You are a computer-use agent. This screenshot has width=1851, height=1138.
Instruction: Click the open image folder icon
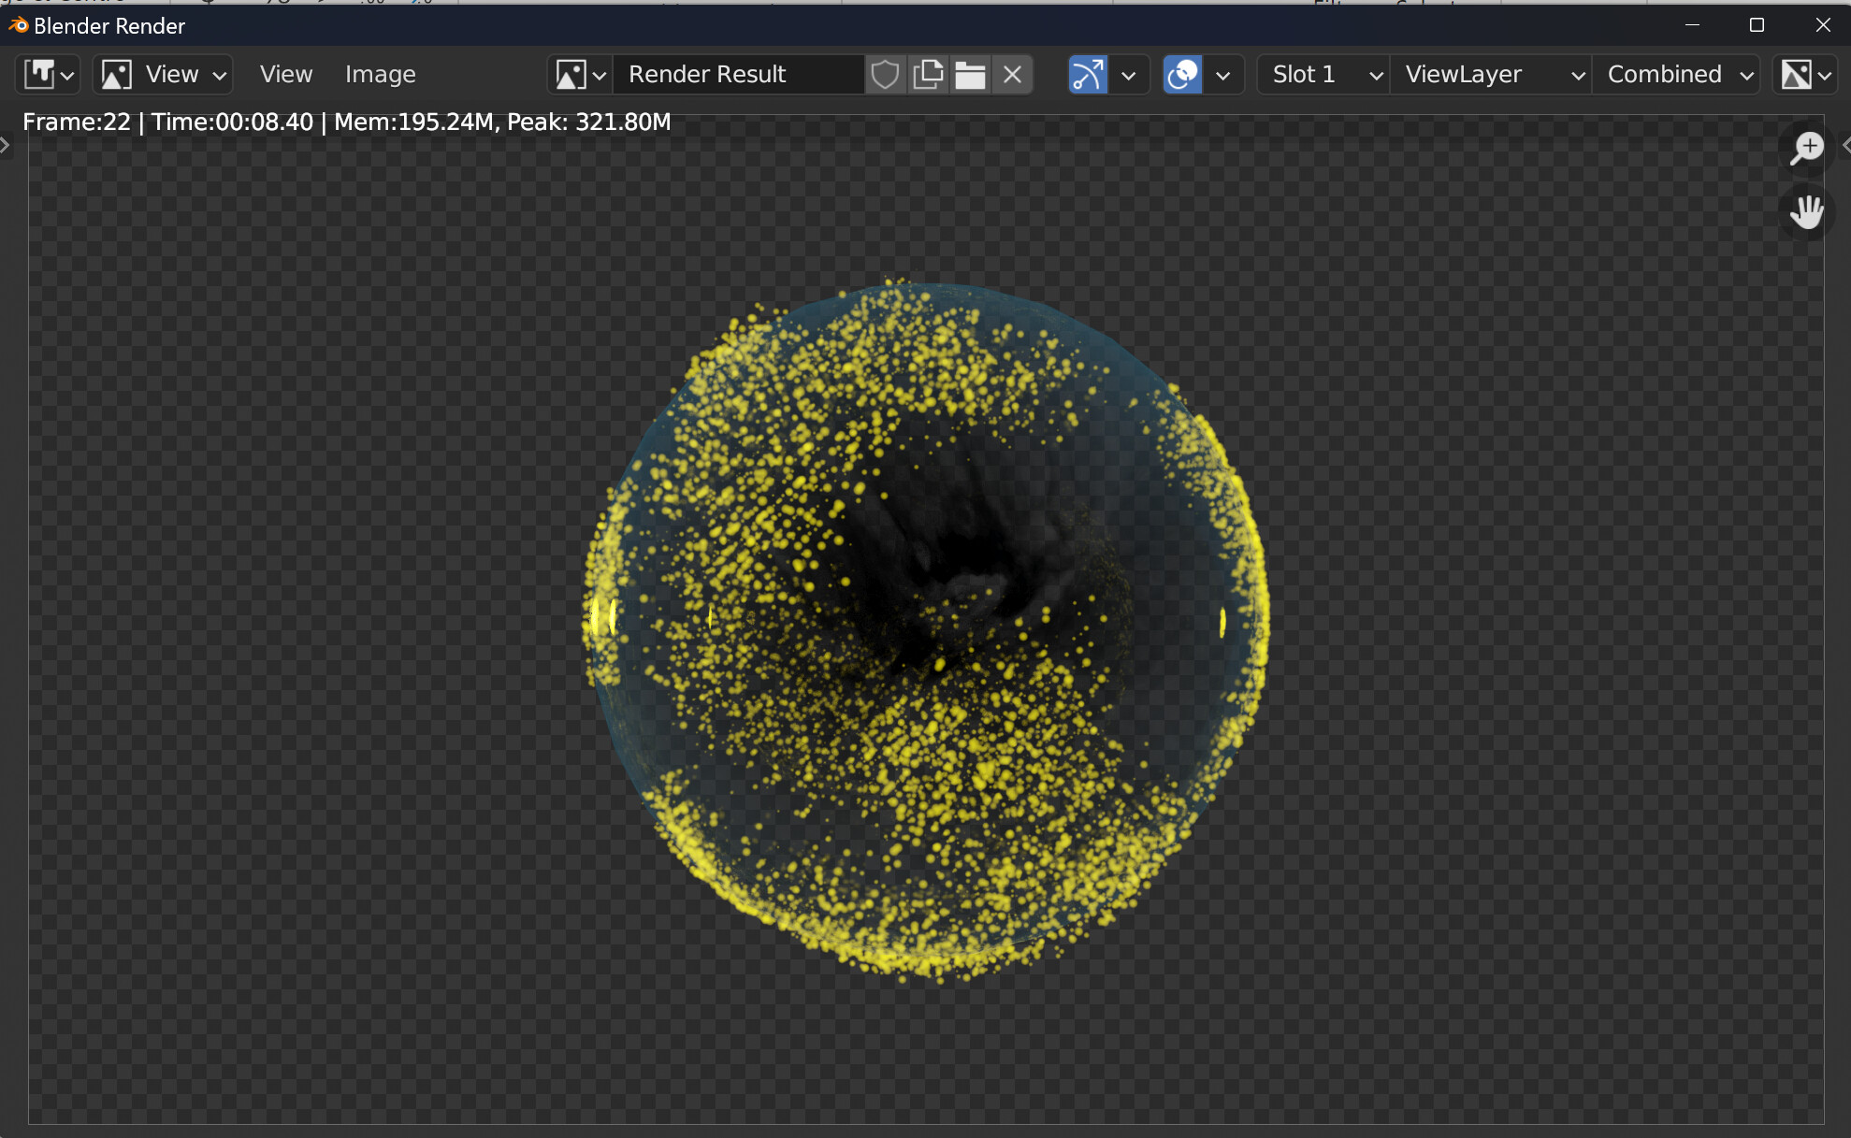point(970,74)
